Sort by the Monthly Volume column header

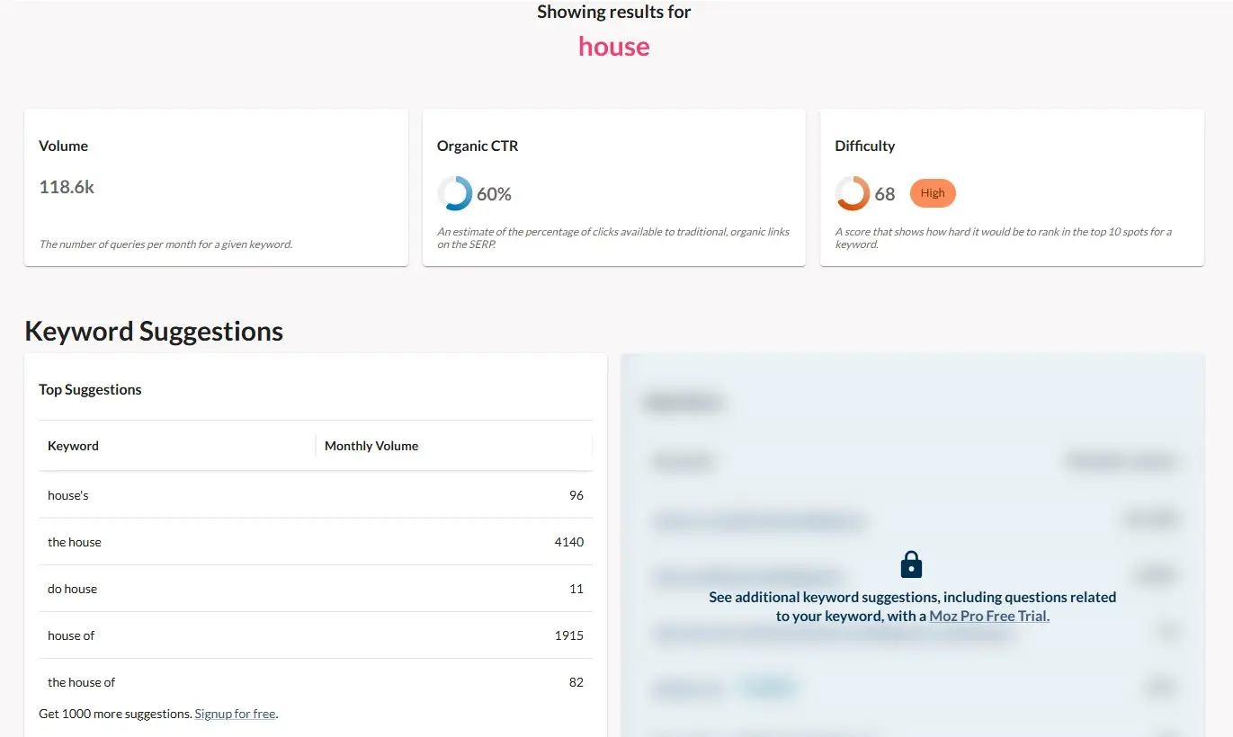[371, 445]
